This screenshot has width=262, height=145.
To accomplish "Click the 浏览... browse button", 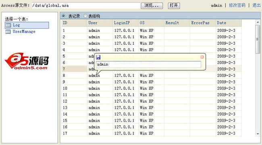I will point(152,6).
